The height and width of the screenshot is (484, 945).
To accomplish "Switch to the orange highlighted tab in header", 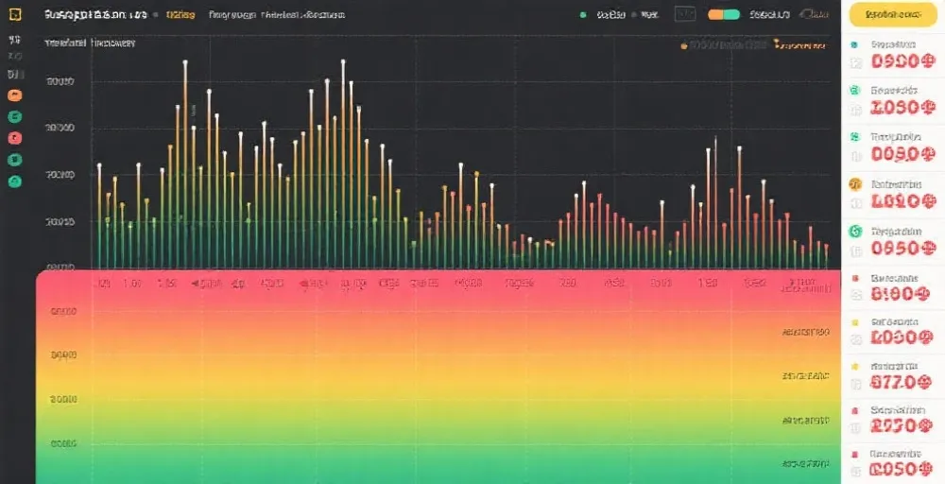I will (x=180, y=15).
